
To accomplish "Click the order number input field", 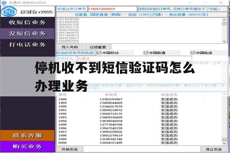I will point(112,9).
